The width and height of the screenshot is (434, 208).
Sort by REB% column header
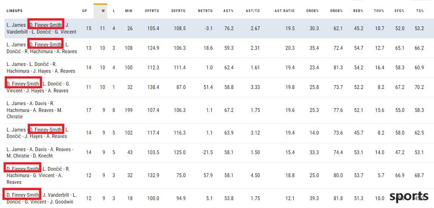coord(358,11)
